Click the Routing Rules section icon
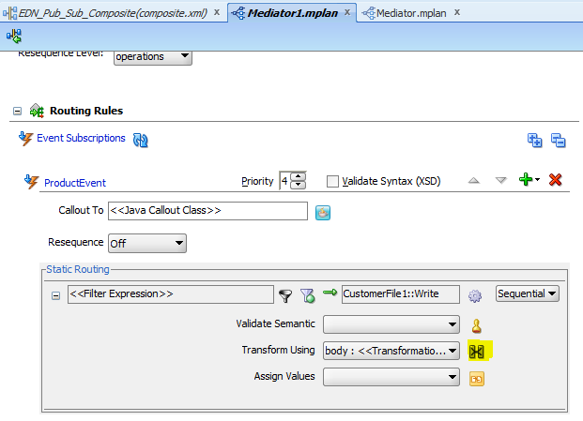This screenshot has width=583, height=421. [x=37, y=111]
